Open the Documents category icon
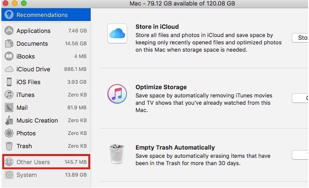This screenshot has width=309, height=188. click(9, 43)
